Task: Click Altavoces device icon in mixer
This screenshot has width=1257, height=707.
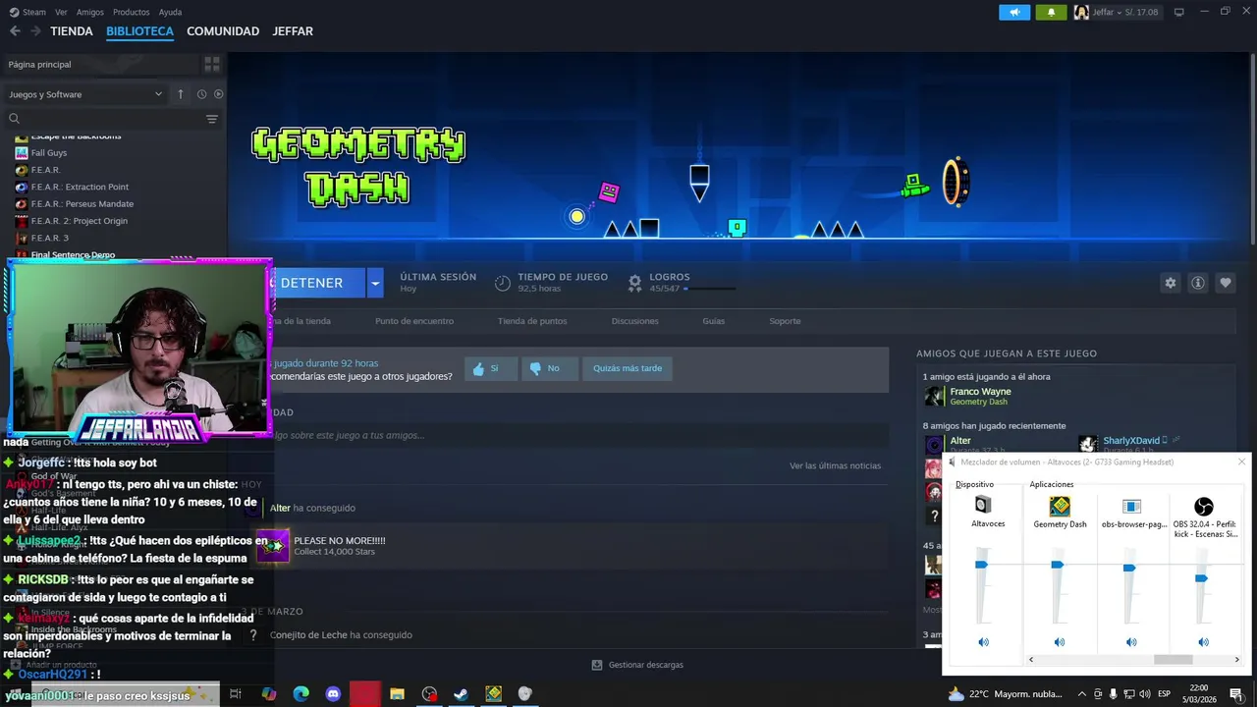Action: [x=983, y=505]
